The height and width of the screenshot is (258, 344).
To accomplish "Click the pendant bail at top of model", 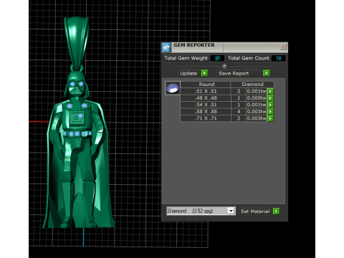I will pyautogui.click(x=77, y=43).
